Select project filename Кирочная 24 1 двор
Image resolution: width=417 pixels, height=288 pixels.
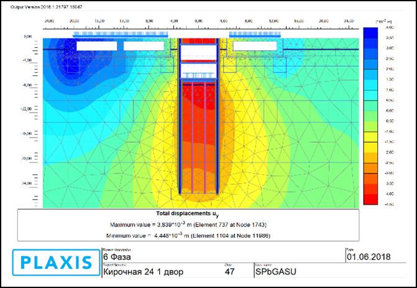(142, 271)
